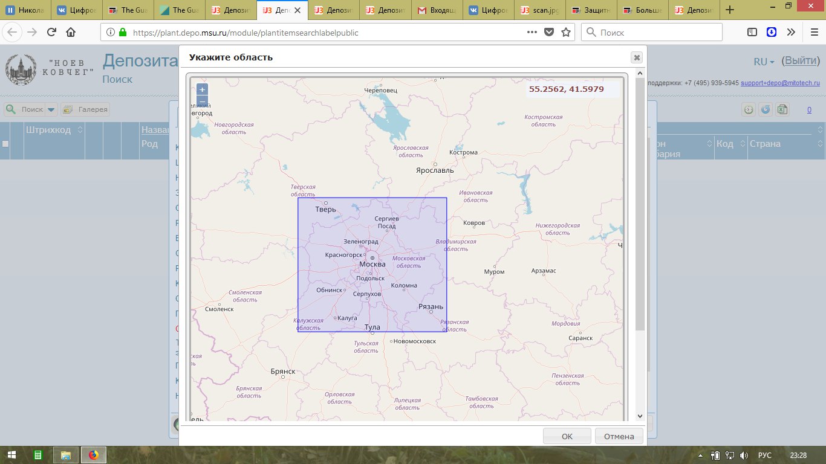The width and height of the screenshot is (826, 464).
Task: Click Ярославль label on the map
Action: coord(435,170)
